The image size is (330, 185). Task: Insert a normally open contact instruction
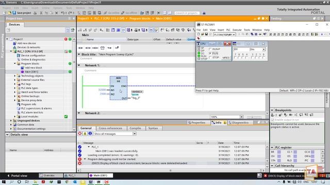pos(80,48)
